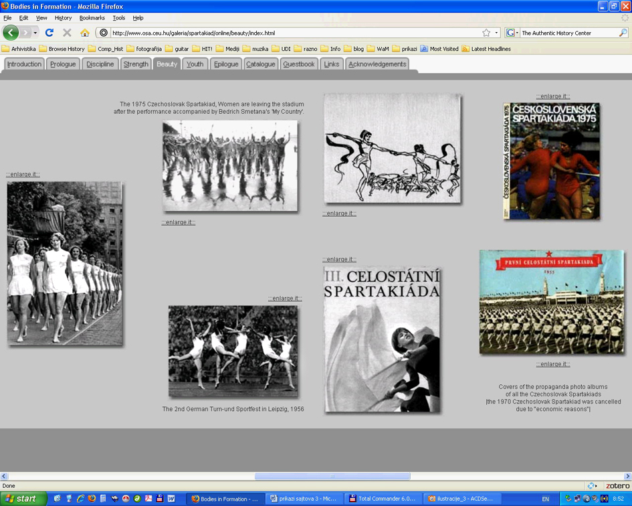Switch to the Discipline tab
The width and height of the screenshot is (632, 506).
click(x=100, y=64)
